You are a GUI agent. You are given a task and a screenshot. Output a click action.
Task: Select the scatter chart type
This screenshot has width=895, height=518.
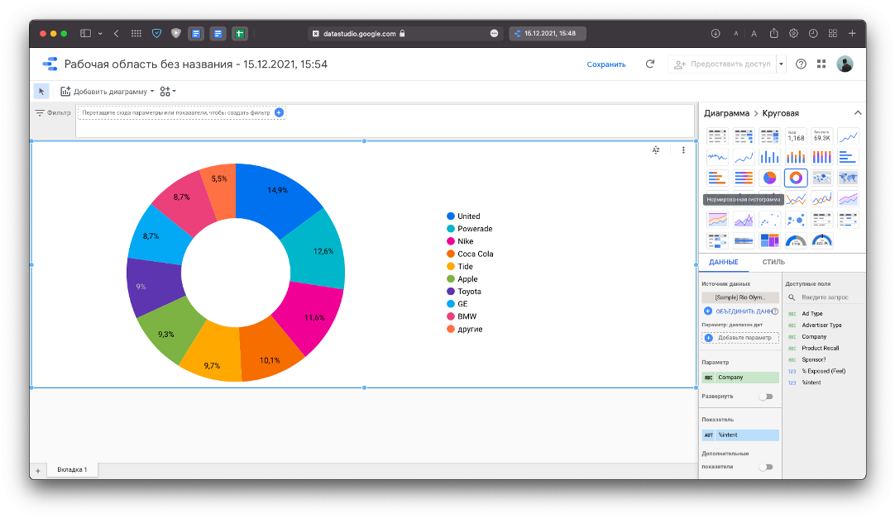(769, 220)
